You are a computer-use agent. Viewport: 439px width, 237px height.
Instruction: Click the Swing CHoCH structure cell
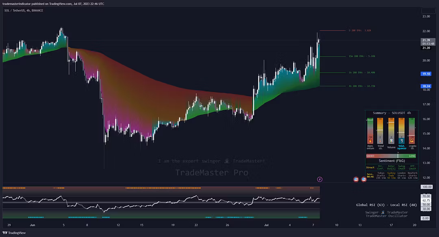click(x=402, y=167)
